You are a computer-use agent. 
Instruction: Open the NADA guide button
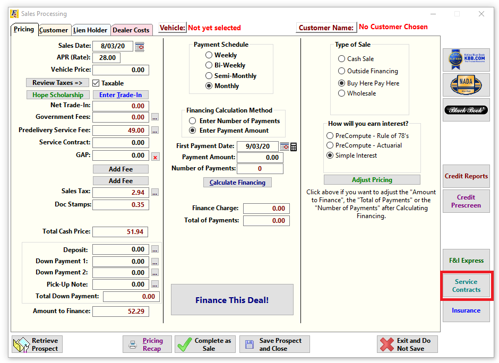coord(466,85)
